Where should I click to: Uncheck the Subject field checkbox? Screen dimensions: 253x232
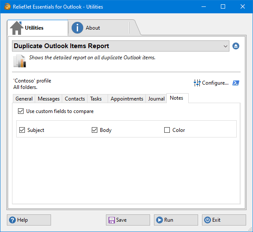point(22,130)
